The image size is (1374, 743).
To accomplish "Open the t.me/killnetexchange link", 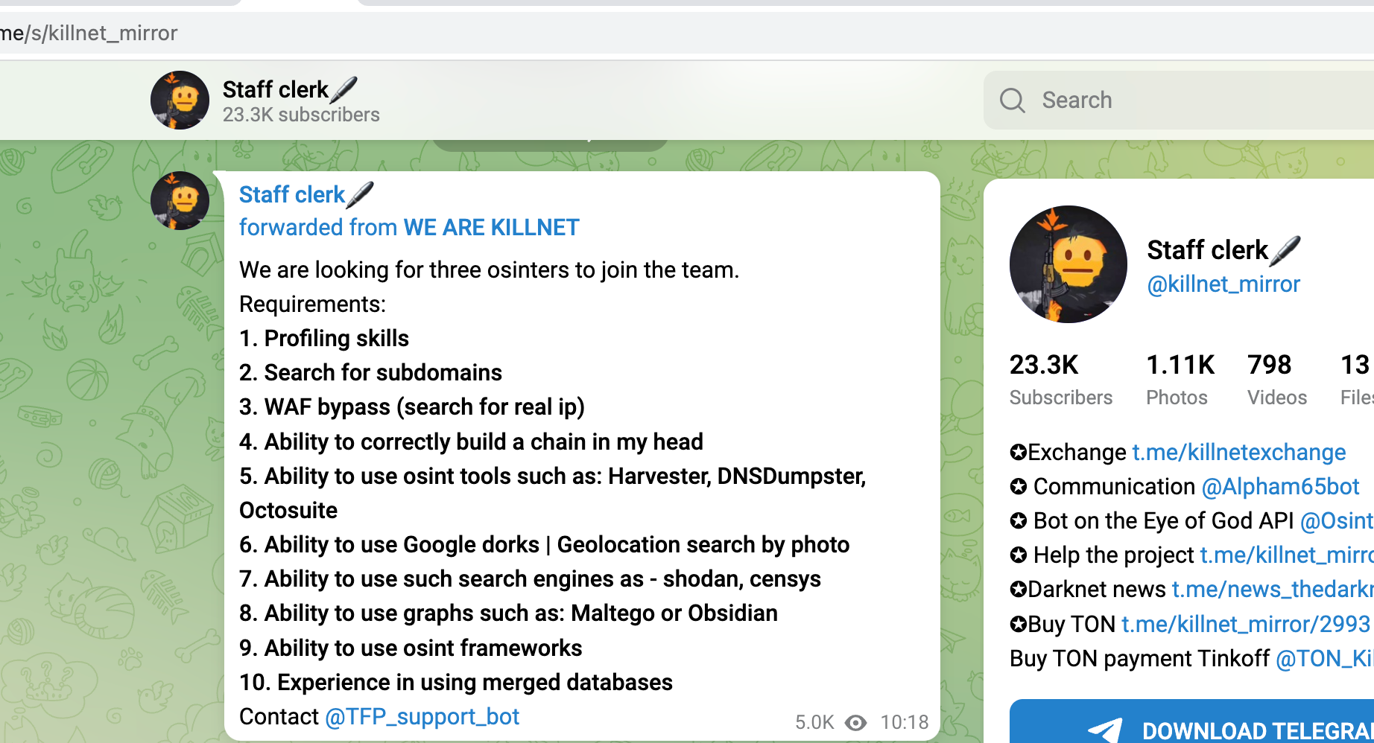I will [x=1239, y=452].
